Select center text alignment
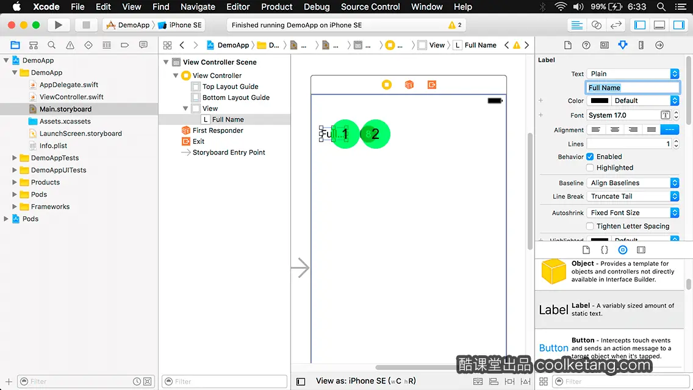This screenshot has height=390, width=693. pos(614,130)
